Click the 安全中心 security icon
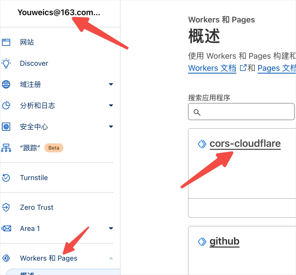296x275 pixels. [6, 127]
